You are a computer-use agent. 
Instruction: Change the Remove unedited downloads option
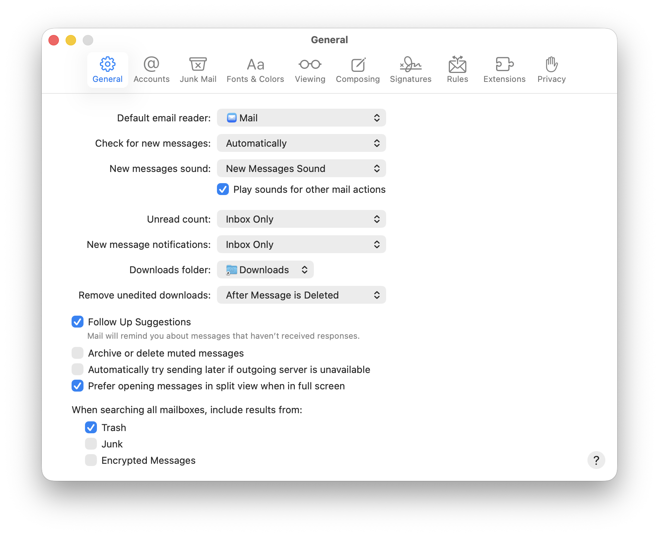point(301,295)
